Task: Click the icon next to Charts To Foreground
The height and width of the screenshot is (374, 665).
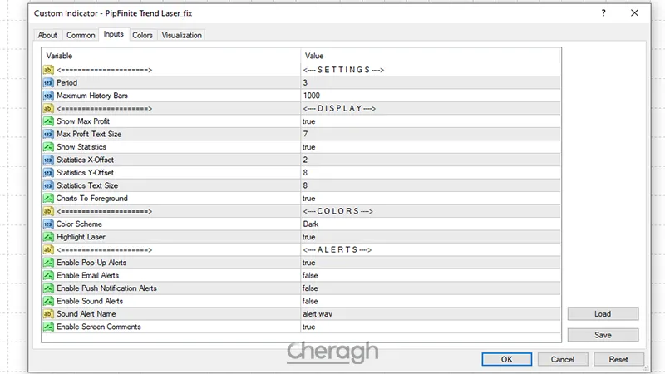Action: [48, 199]
